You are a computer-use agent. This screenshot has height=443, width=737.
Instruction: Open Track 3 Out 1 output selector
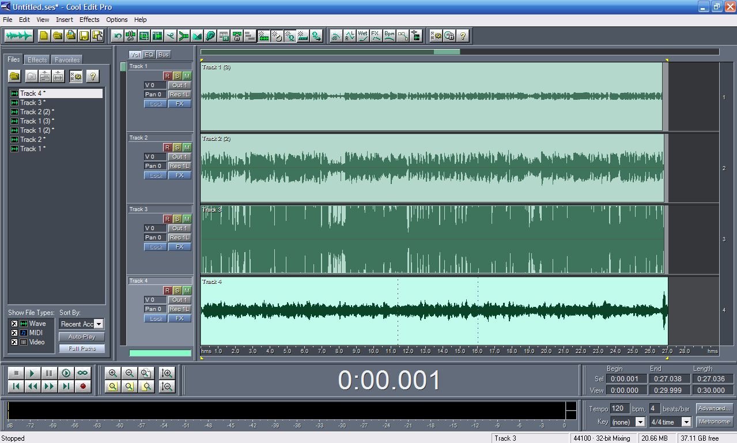pyautogui.click(x=179, y=228)
